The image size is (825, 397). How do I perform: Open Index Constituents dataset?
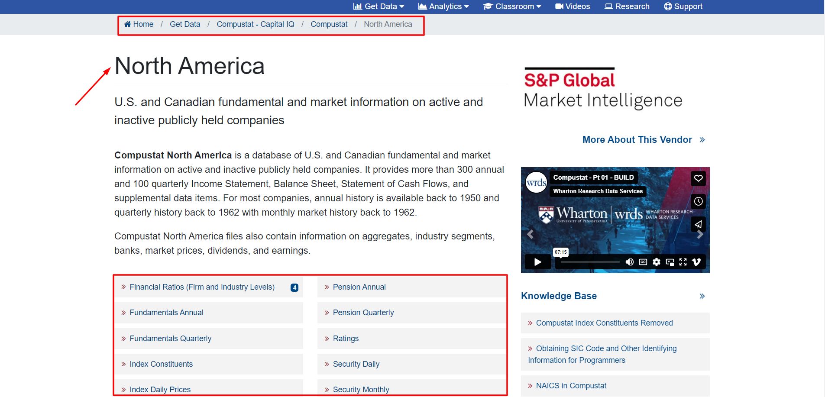click(161, 364)
